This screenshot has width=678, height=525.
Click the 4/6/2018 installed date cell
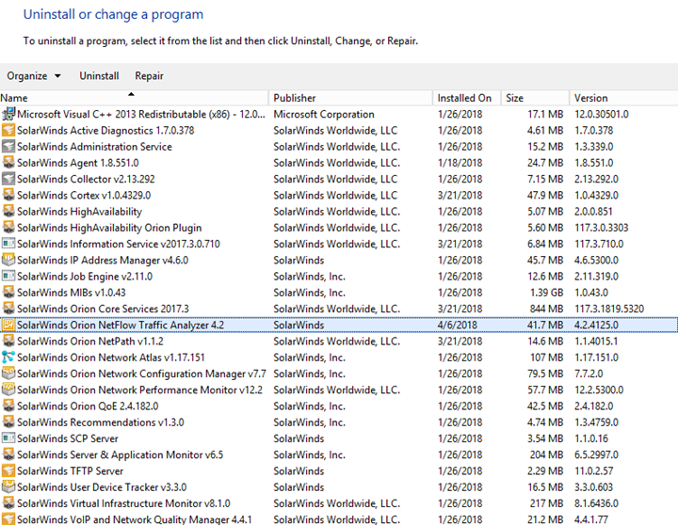(458, 325)
